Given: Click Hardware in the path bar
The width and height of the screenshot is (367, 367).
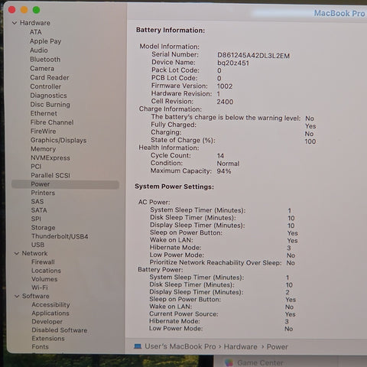Looking at the screenshot, I should coord(241,347).
